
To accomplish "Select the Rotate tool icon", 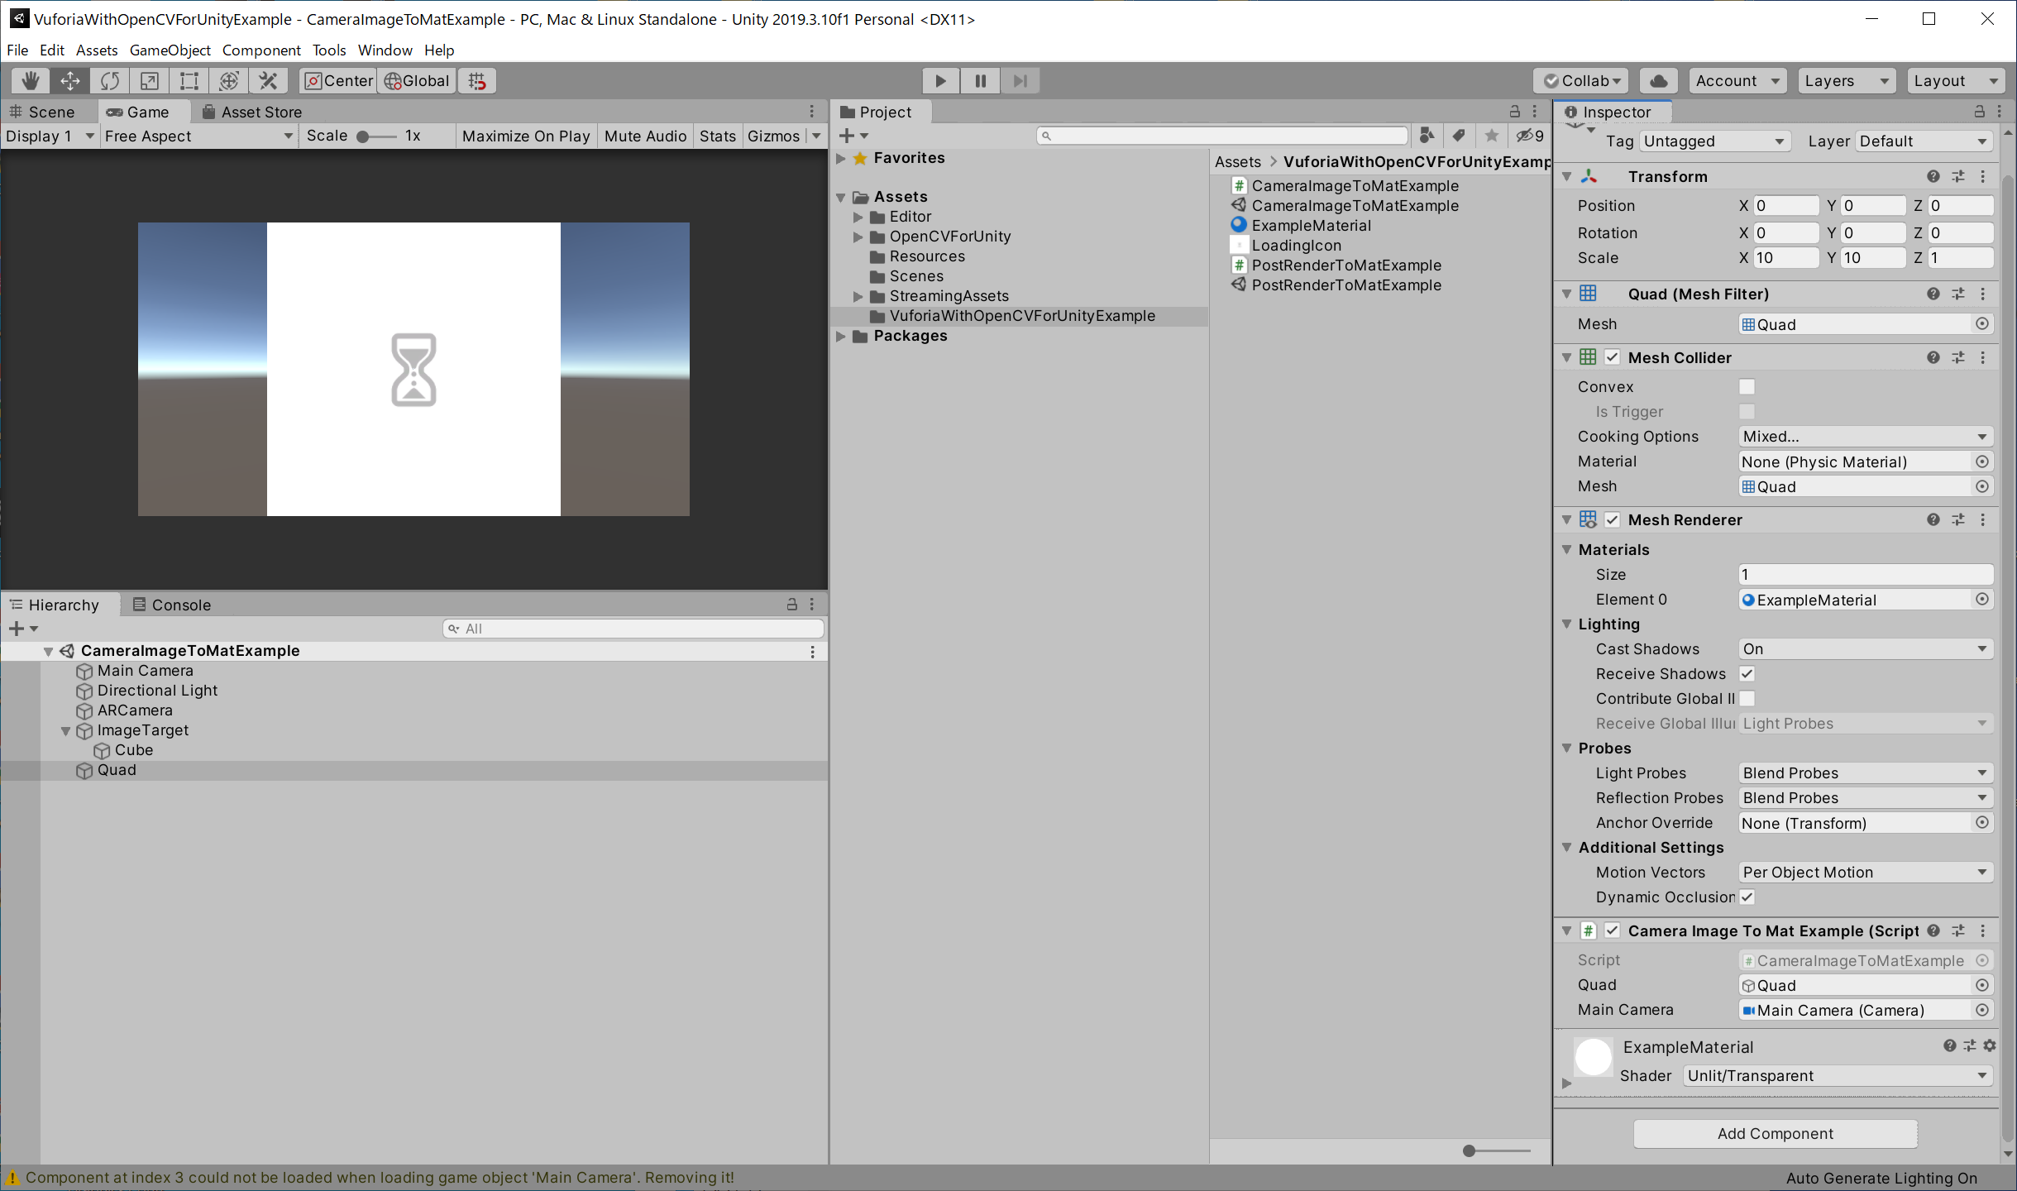I will 110,80.
